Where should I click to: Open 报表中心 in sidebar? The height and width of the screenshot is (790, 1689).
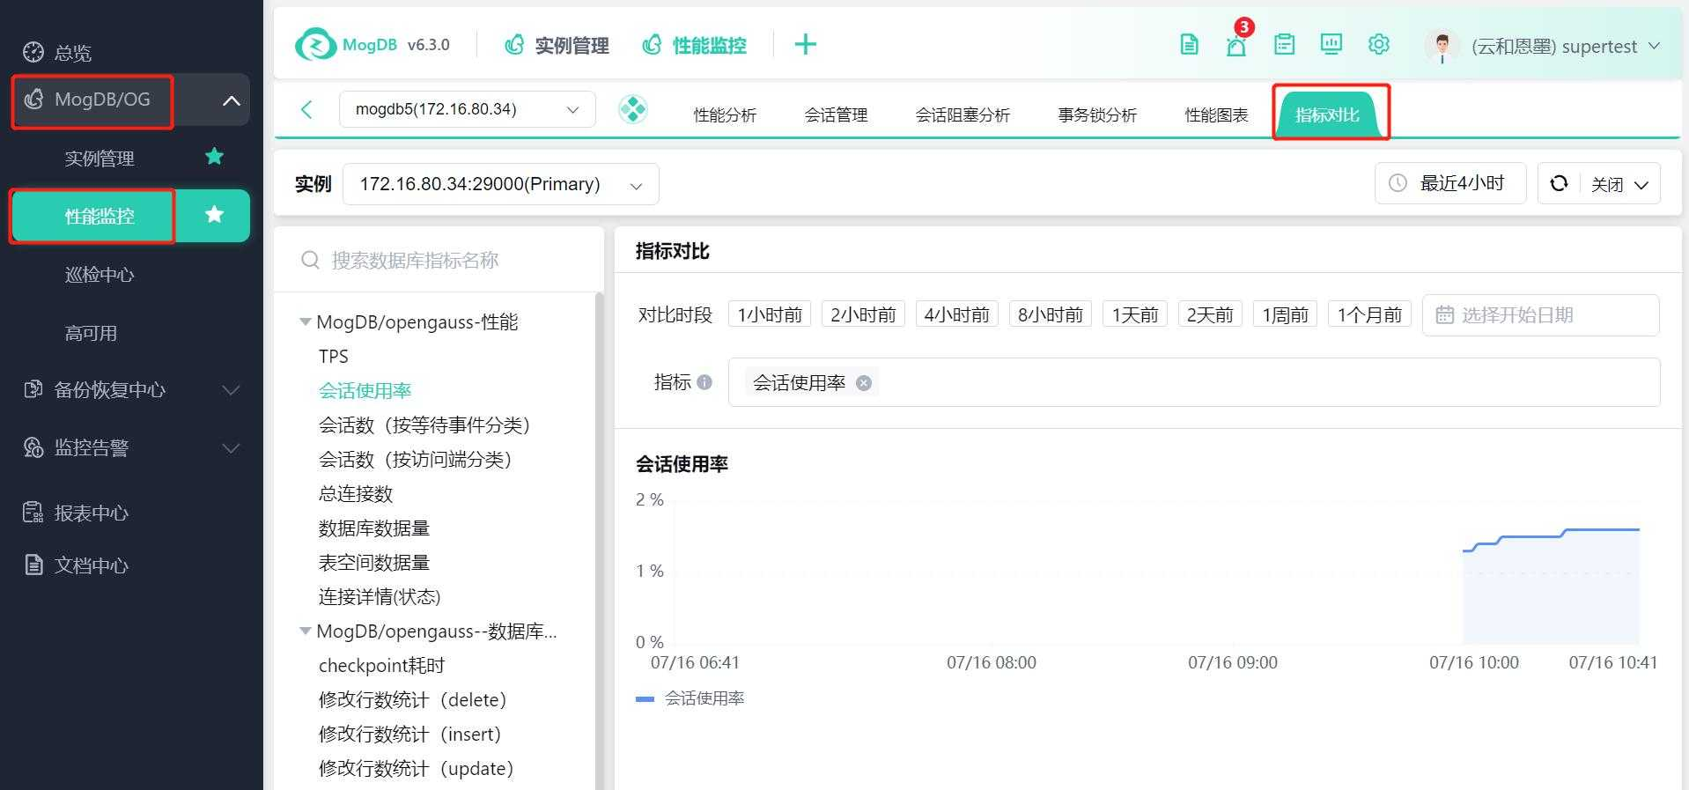click(91, 513)
